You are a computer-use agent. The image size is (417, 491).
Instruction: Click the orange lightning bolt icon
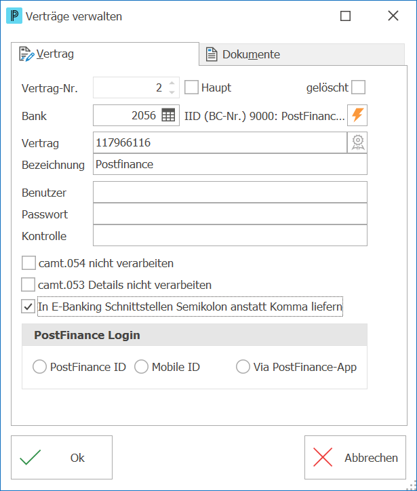click(x=357, y=115)
